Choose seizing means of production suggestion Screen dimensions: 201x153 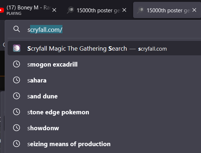click(104, 144)
